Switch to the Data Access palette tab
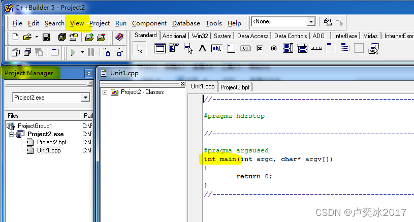414x222 pixels. tap(252, 36)
